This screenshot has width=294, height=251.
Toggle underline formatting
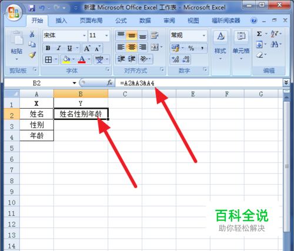[69, 48]
